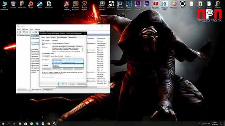The height and width of the screenshot is (126, 225).
Task: Launch the Adobe After Effects shortcut
Action: click(147, 6)
